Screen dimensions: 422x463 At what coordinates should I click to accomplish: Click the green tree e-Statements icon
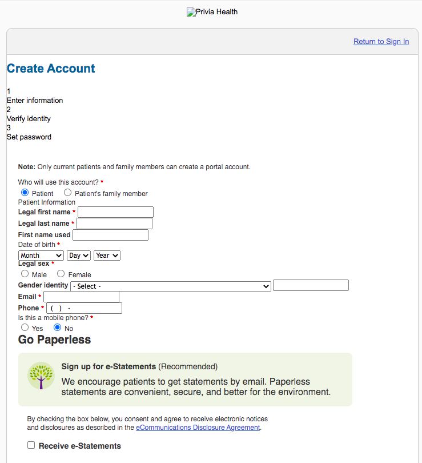coord(41,376)
